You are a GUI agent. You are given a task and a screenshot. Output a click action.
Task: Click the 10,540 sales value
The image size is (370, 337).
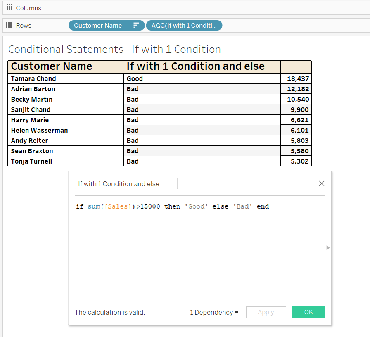click(298, 100)
